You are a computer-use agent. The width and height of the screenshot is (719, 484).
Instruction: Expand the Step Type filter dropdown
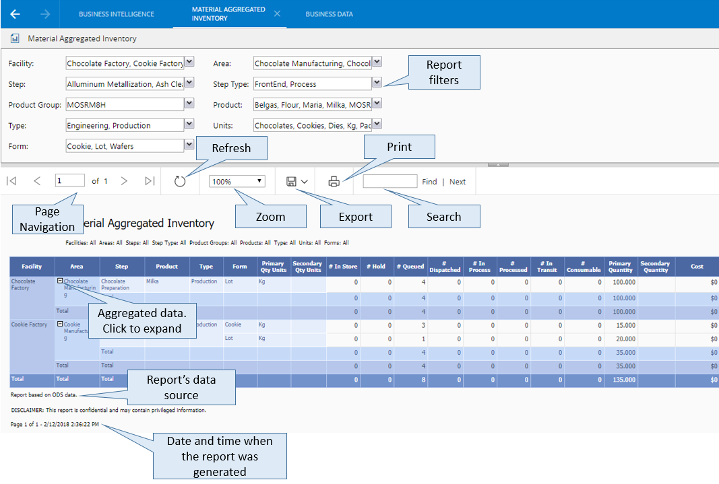tap(377, 83)
